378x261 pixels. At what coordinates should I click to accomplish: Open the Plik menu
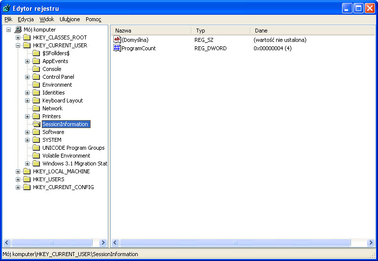(8, 19)
